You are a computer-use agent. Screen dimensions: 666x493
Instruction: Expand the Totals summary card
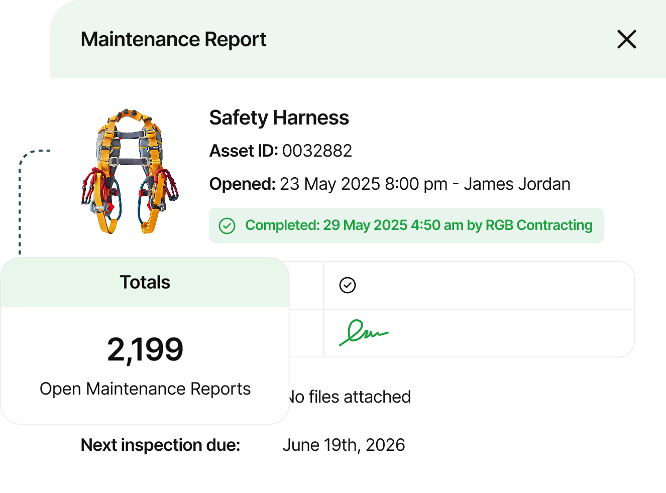pyautogui.click(x=145, y=282)
